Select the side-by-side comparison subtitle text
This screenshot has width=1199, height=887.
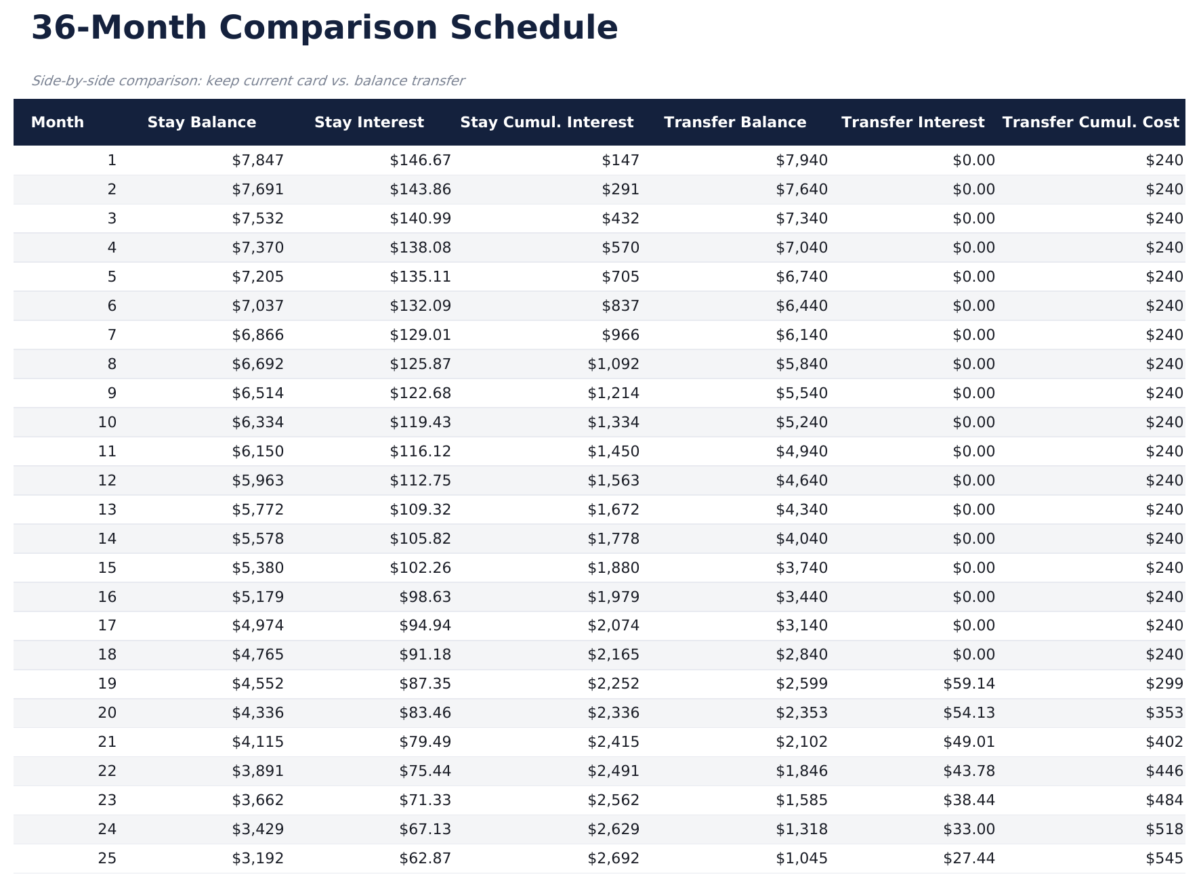pyautogui.click(x=248, y=81)
